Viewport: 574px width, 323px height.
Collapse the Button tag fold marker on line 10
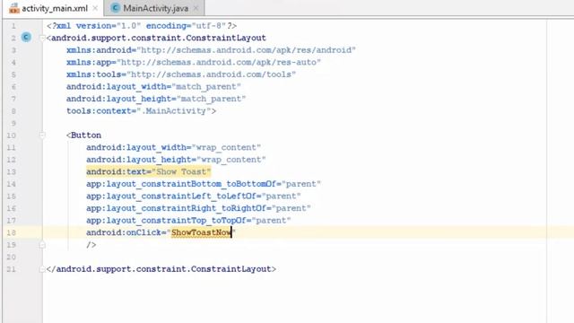pyautogui.click(x=42, y=135)
